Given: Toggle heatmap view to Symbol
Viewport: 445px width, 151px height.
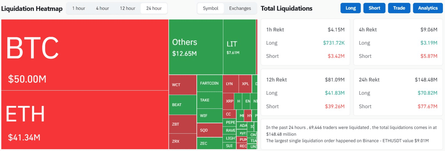Looking at the screenshot, I should click(211, 8).
